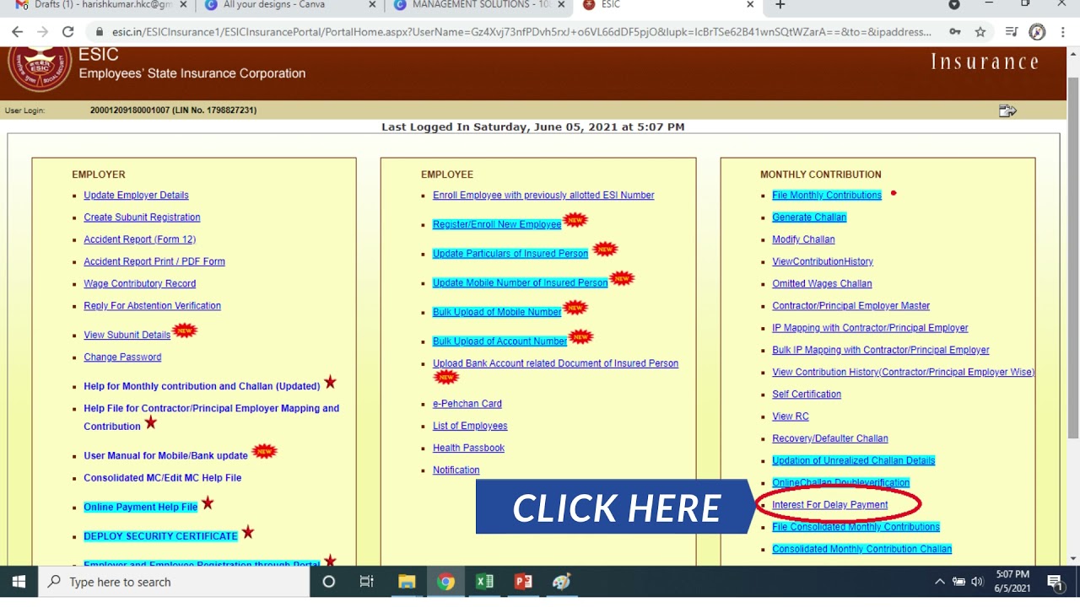Open Self Certification link
This screenshot has width=1080, height=607.
click(807, 395)
